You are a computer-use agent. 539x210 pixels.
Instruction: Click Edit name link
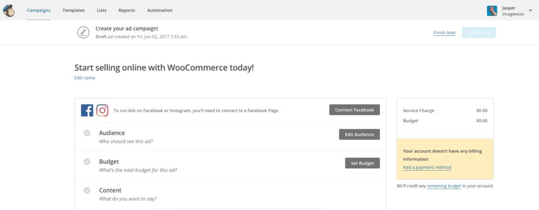coord(85,78)
